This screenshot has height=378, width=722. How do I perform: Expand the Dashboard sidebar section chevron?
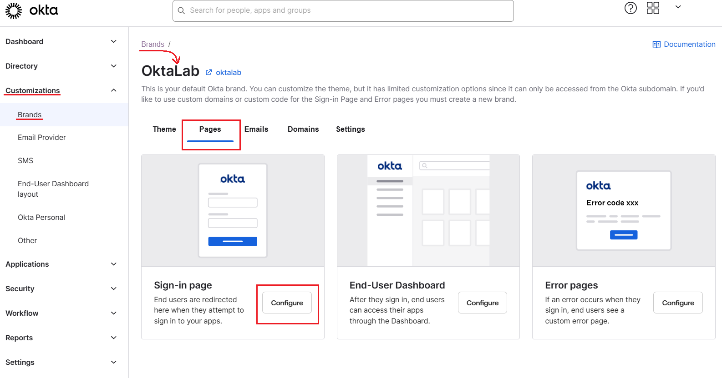click(x=114, y=41)
